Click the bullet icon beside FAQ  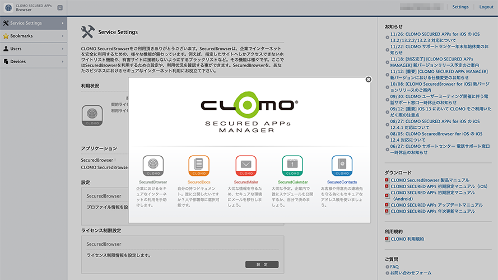(x=387, y=267)
